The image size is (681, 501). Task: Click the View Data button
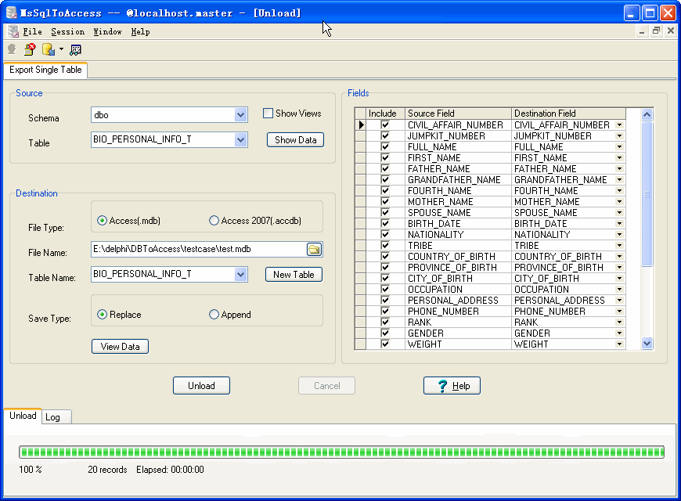(x=120, y=347)
